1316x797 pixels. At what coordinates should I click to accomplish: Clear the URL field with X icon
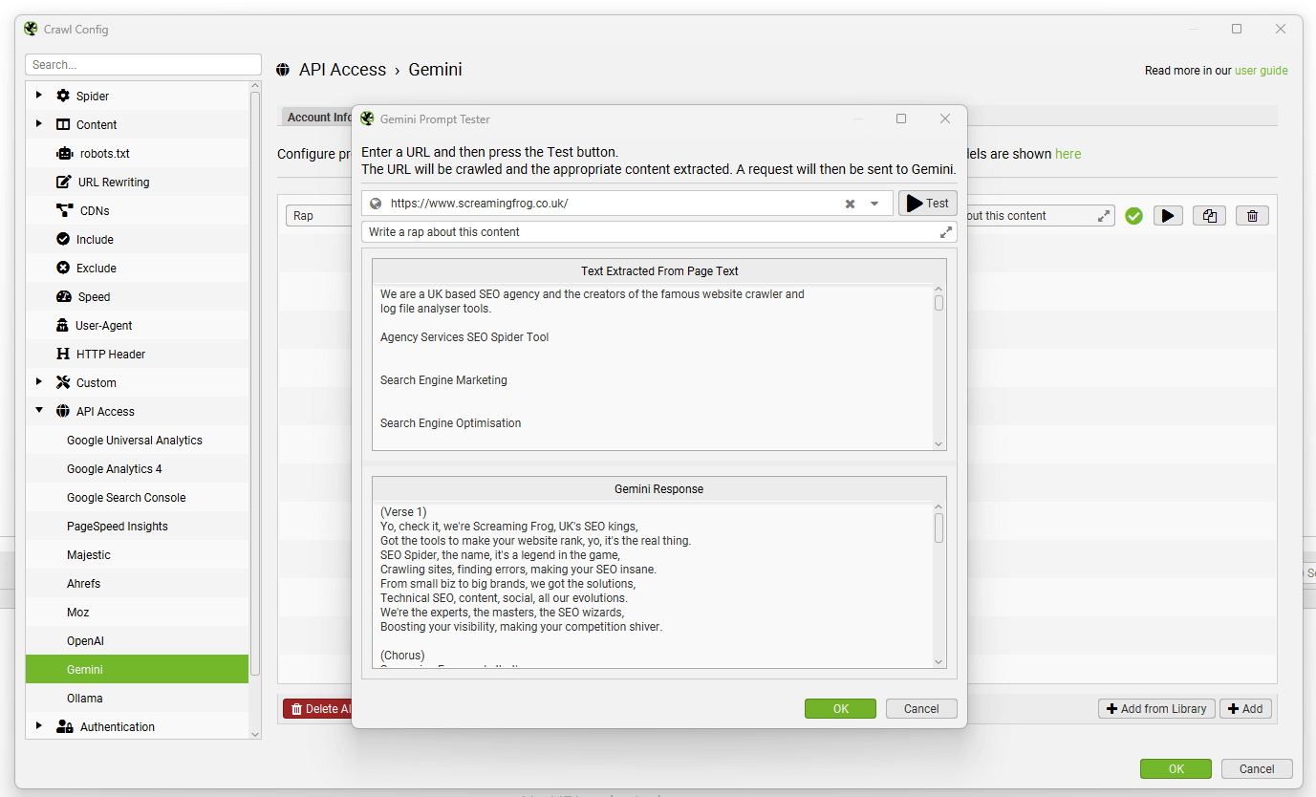[x=850, y=204]
